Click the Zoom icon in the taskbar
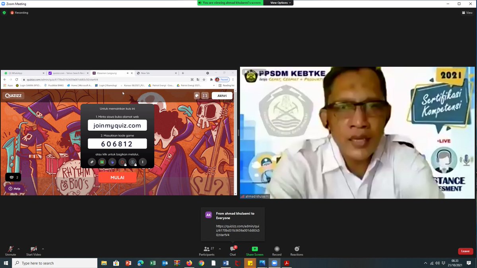Image resolution: width=477 pixels, height=268 pixels. [274, 263]
